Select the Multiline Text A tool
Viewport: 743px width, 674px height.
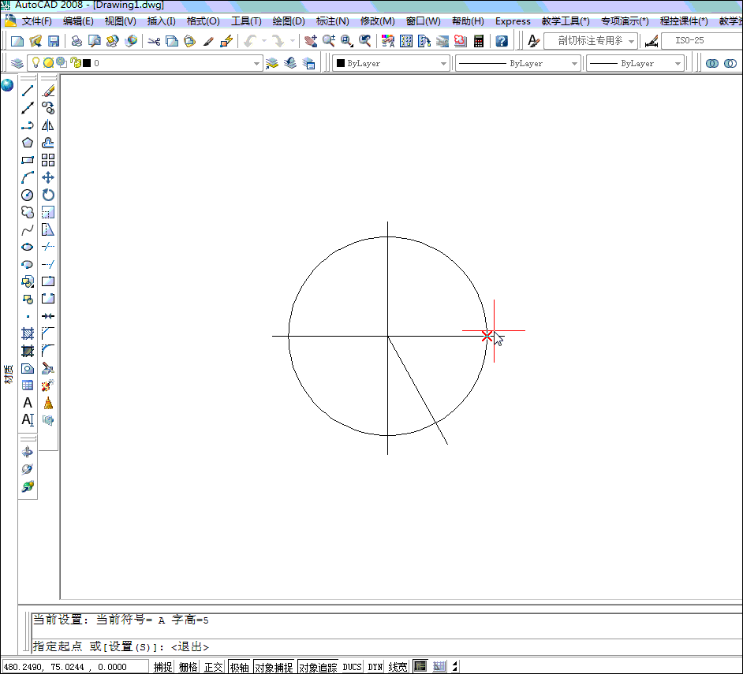click(28, 403)
